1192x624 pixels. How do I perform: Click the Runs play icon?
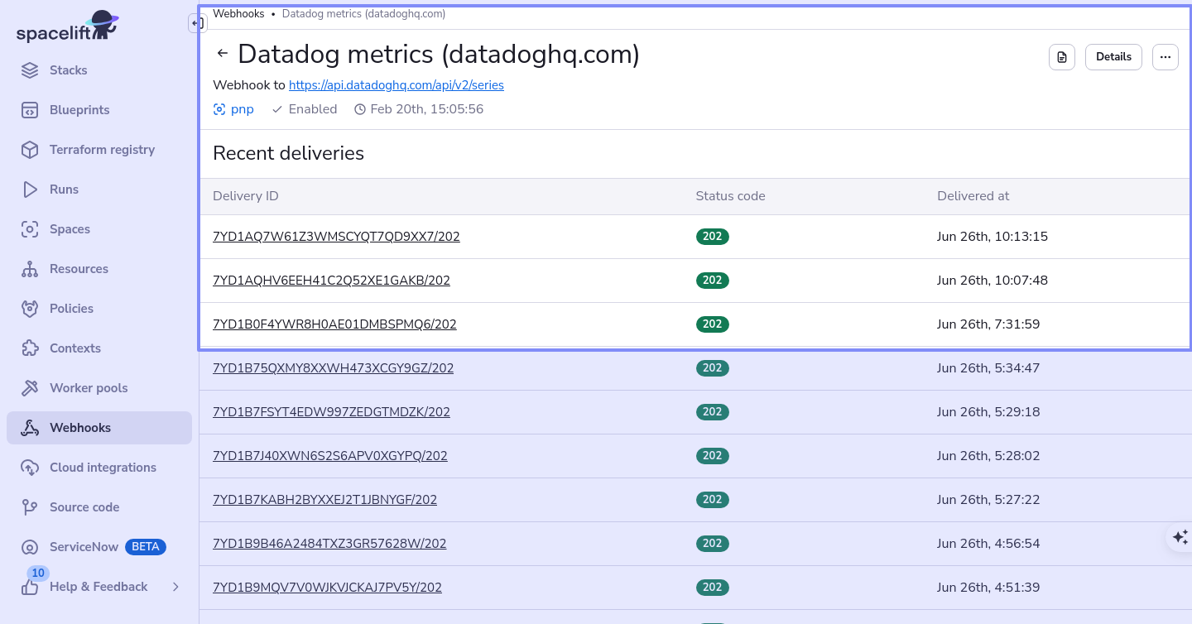(x=30, y=190)
